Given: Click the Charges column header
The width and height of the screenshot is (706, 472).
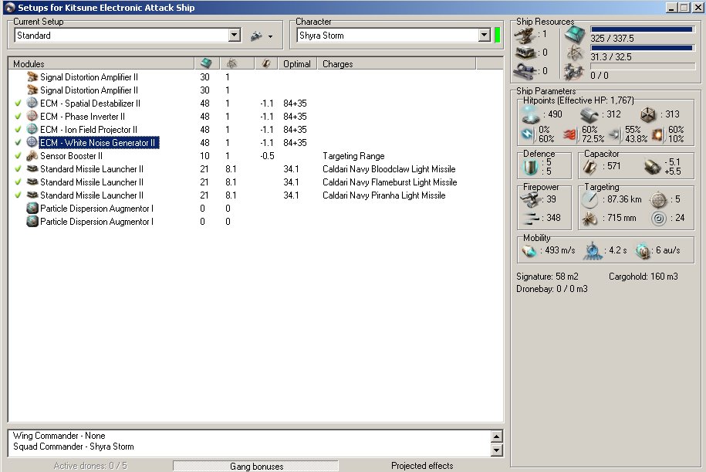Looking at the screenshot, I should [397, 63].
